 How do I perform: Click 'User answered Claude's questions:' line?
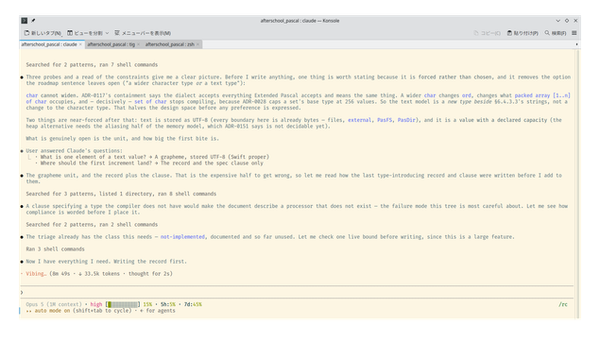75,151
